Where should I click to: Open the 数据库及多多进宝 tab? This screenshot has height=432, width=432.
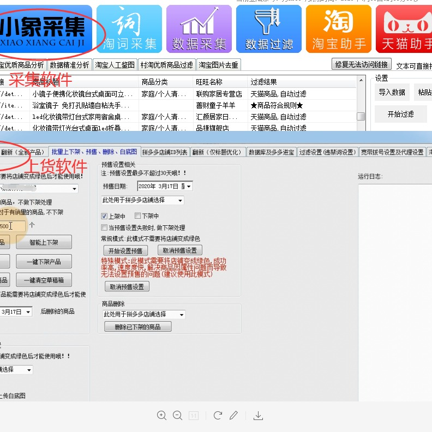pos(272,152)
